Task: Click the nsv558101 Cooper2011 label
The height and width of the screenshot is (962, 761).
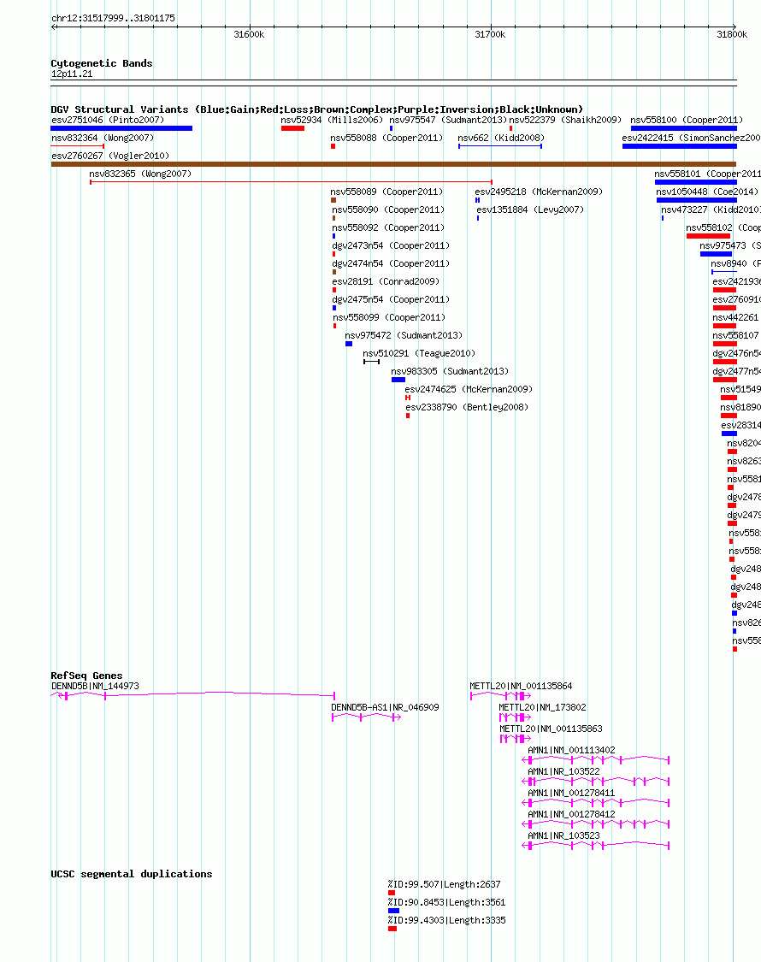Action: point(708,174)
